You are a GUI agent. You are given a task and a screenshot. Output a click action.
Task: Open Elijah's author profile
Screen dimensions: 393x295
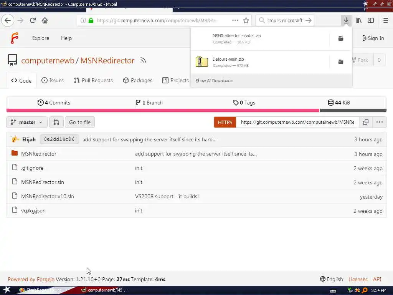pyautogui.click(x=29, y=139)
